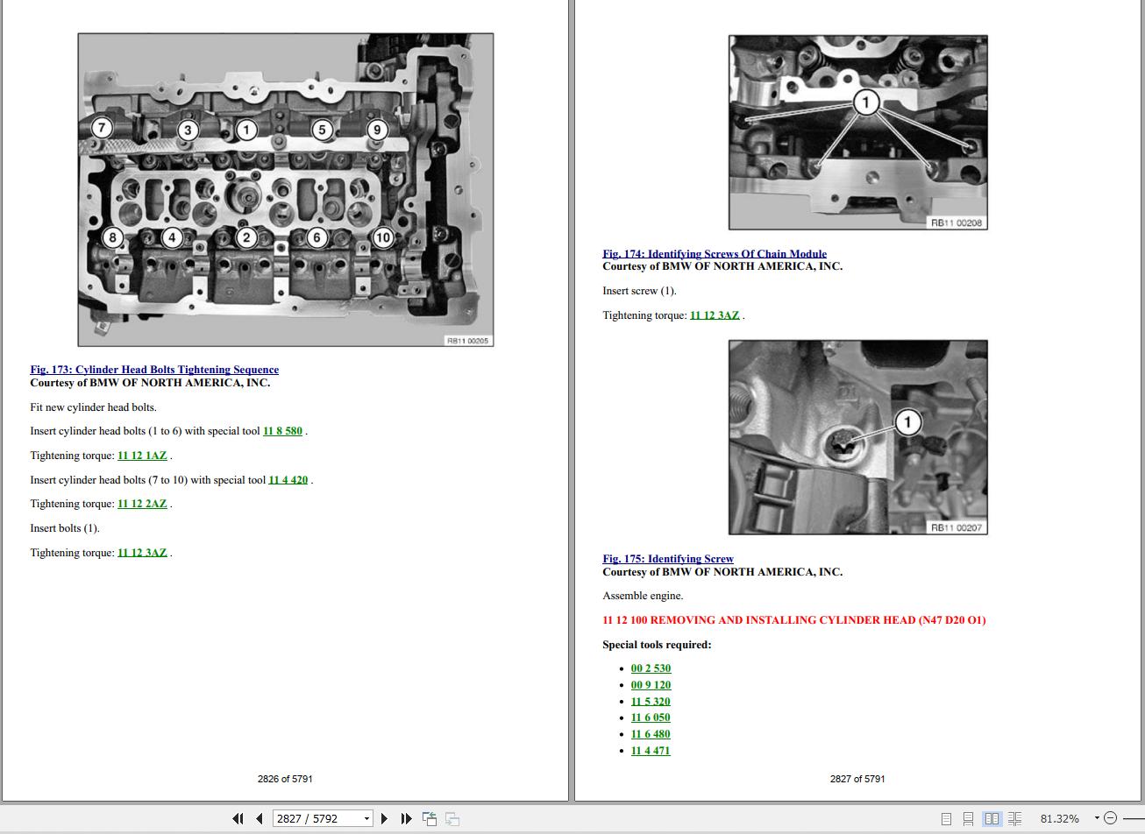This screenshot has width=1145, height=834.
Task: Click the Fig. 175 screw identification image
Action: coord(858,438)
